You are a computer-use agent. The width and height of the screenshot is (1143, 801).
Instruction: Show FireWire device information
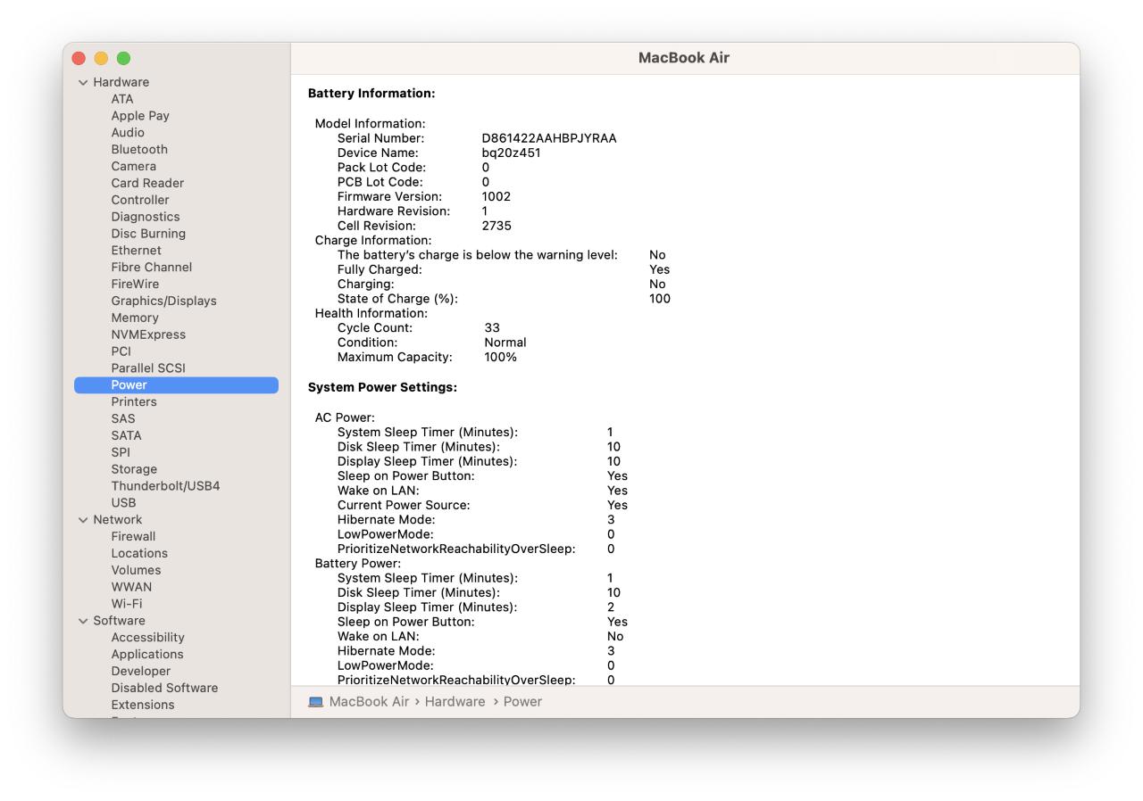pyautogui.click(x=135, y=285)
